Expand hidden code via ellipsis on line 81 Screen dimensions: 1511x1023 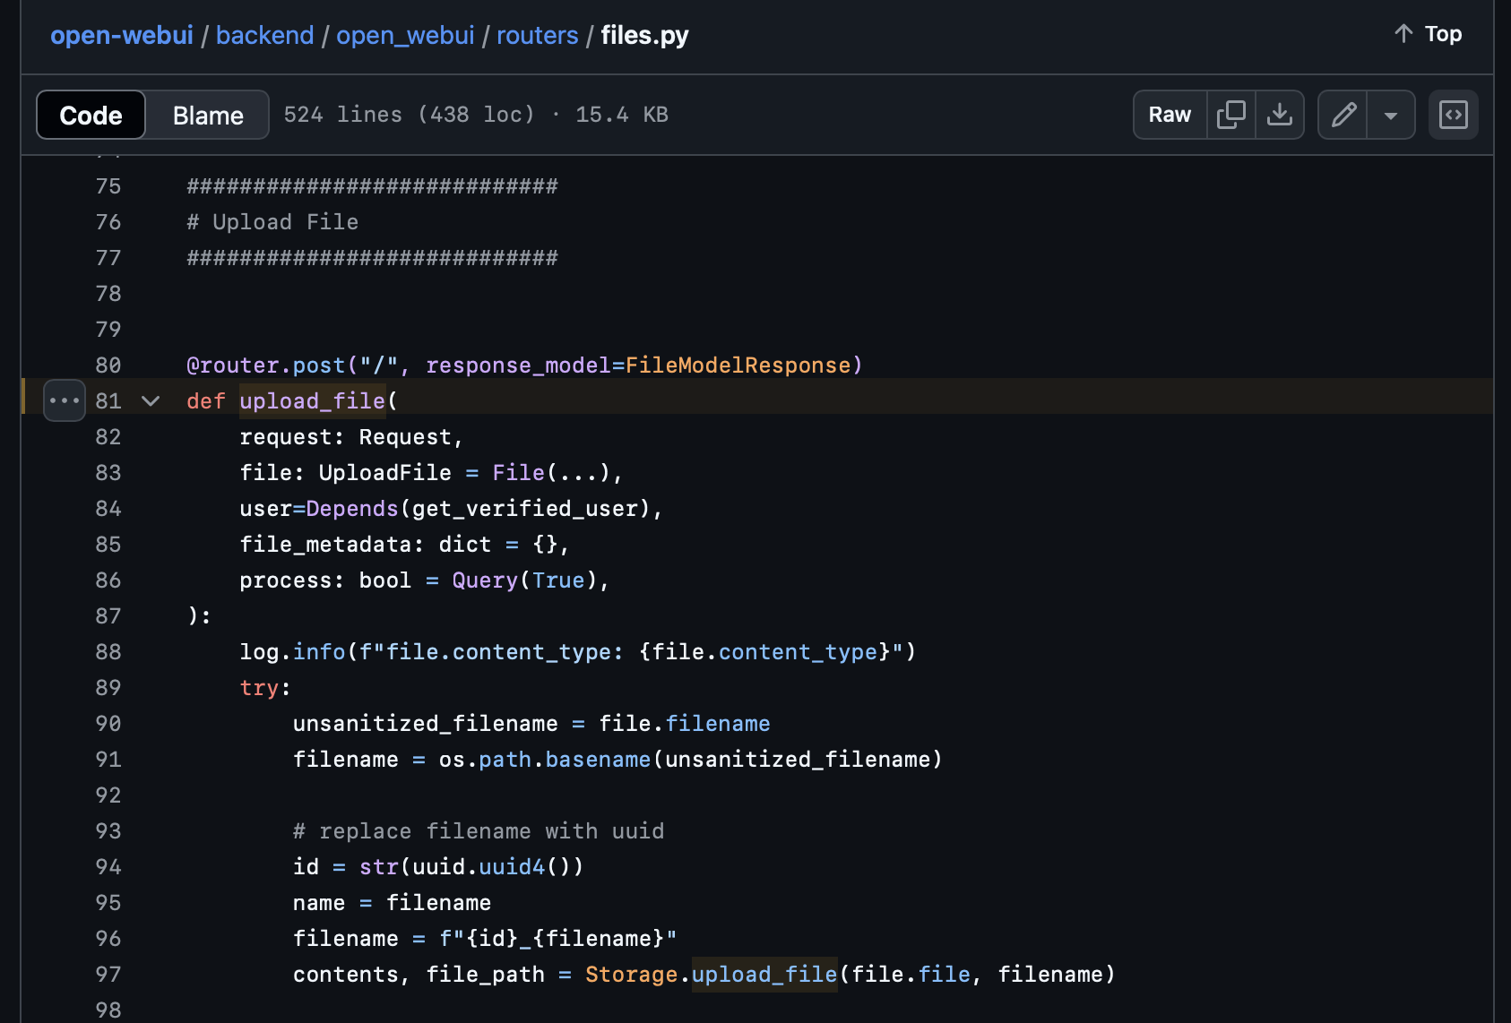point(64,400)
